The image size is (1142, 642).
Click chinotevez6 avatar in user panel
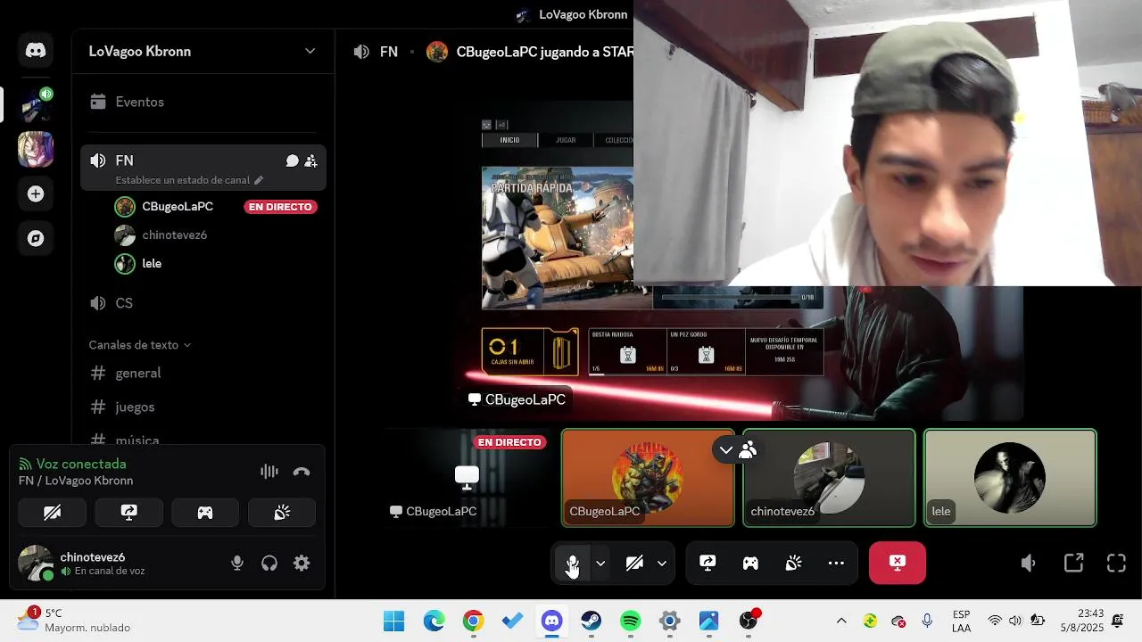[36, 563]
